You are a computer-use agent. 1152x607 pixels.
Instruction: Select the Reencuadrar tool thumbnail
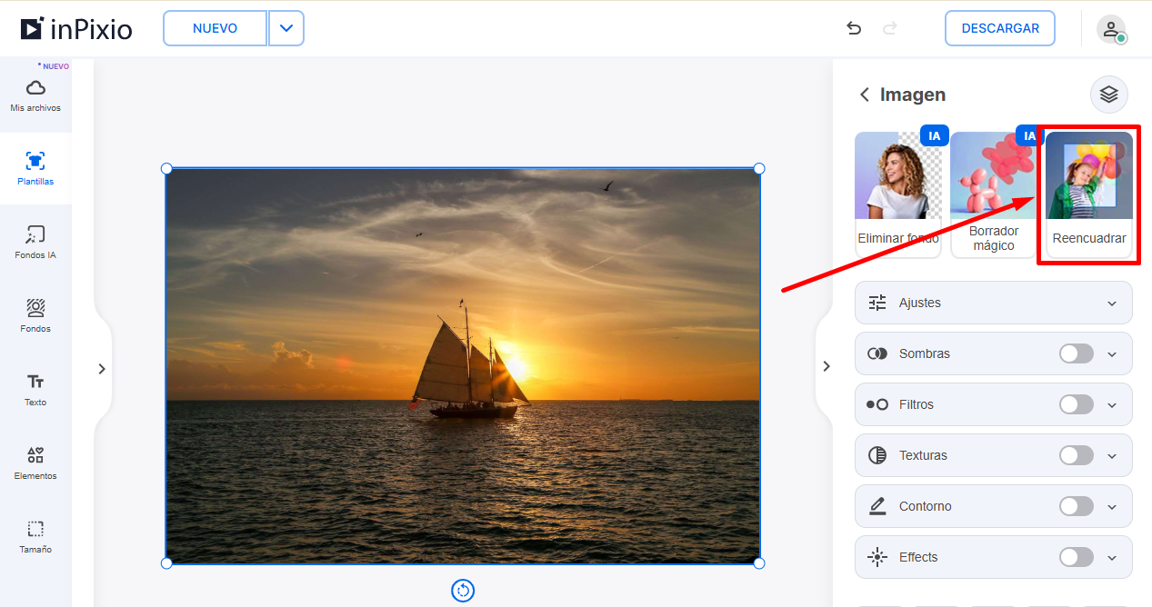1089,194
